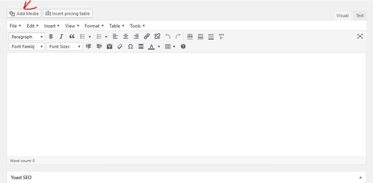Click the Word count status text
This screenshot has width=373, height=183.
point(23,161)
